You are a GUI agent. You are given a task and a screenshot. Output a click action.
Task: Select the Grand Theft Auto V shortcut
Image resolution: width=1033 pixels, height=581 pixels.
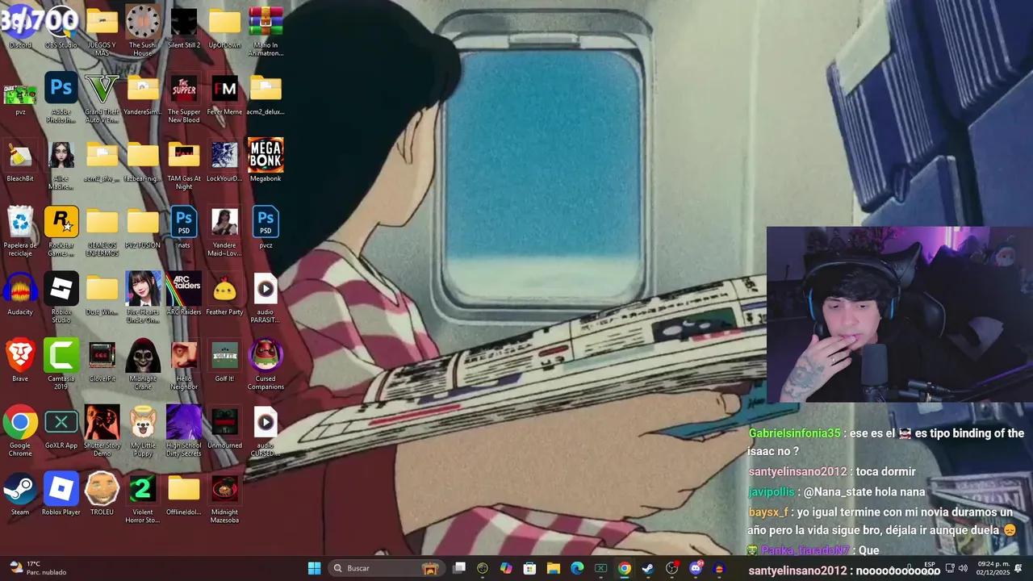tap(102, 98)
